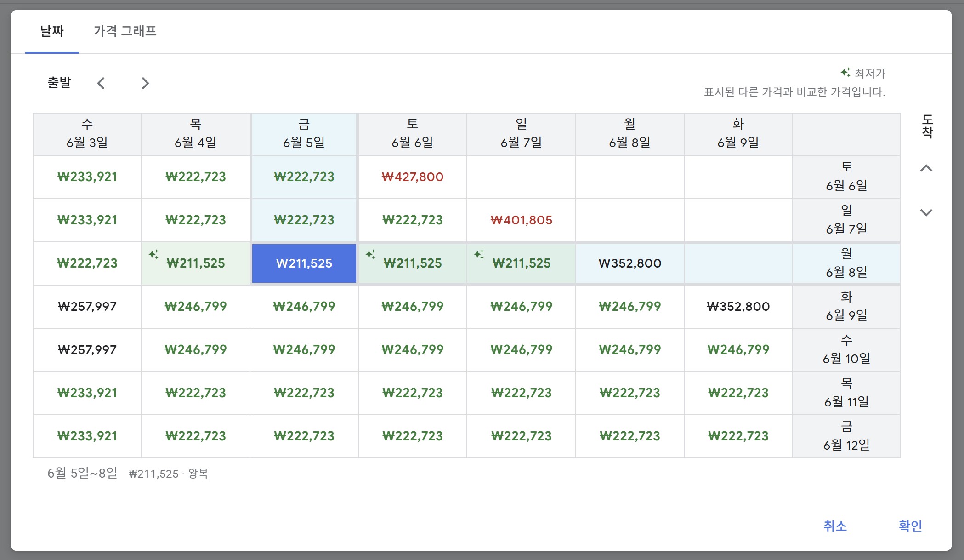Choose the red ₩401,805 price cell

pos(521,220)
